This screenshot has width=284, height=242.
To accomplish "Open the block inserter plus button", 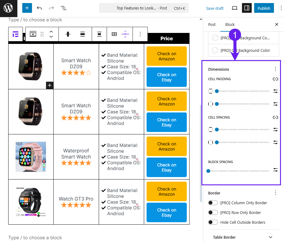I will [x=27, y=8].
